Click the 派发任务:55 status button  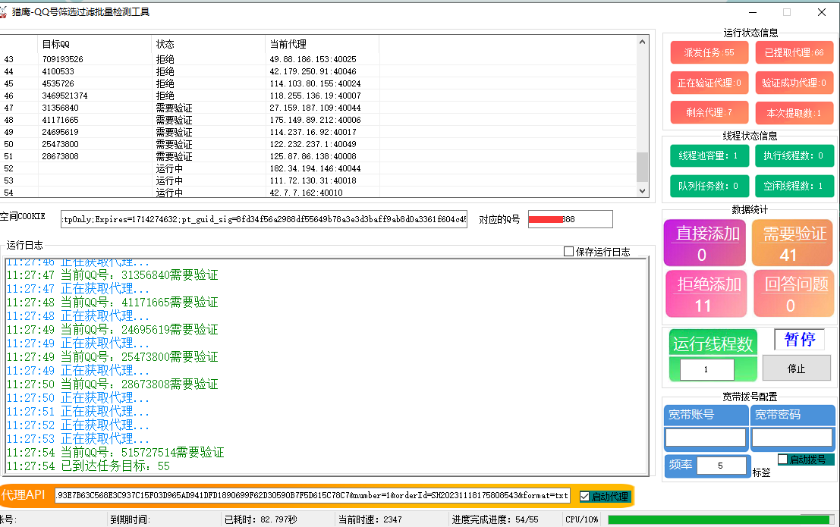709,52
